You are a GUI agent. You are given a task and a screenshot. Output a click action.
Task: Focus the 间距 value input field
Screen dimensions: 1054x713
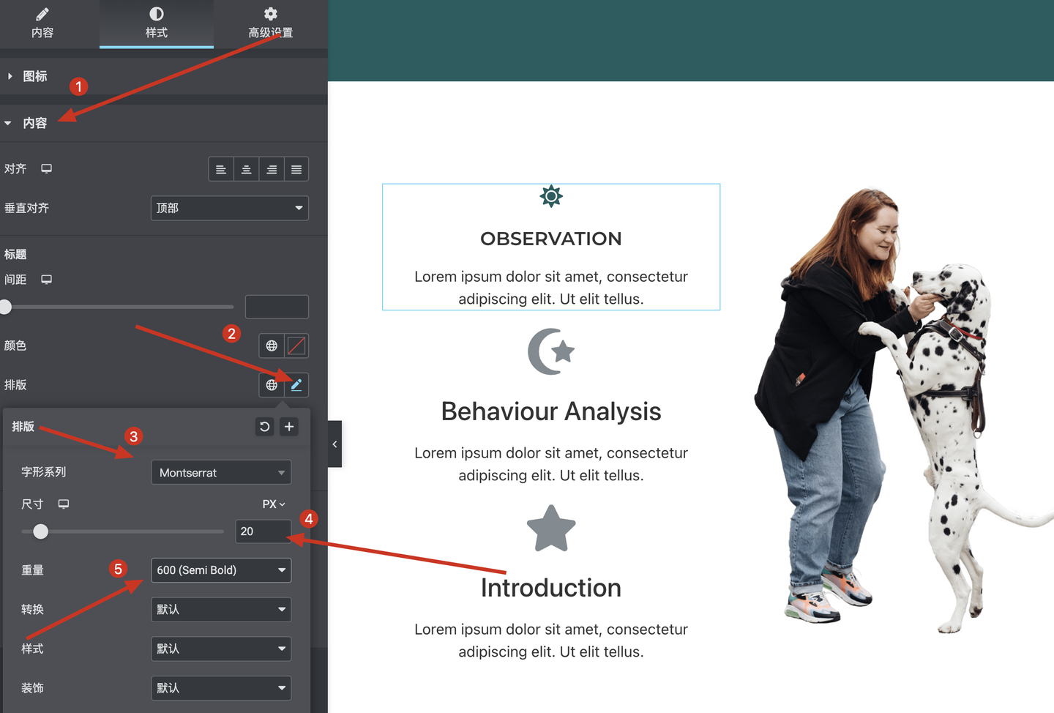click(x=277, y=307)
